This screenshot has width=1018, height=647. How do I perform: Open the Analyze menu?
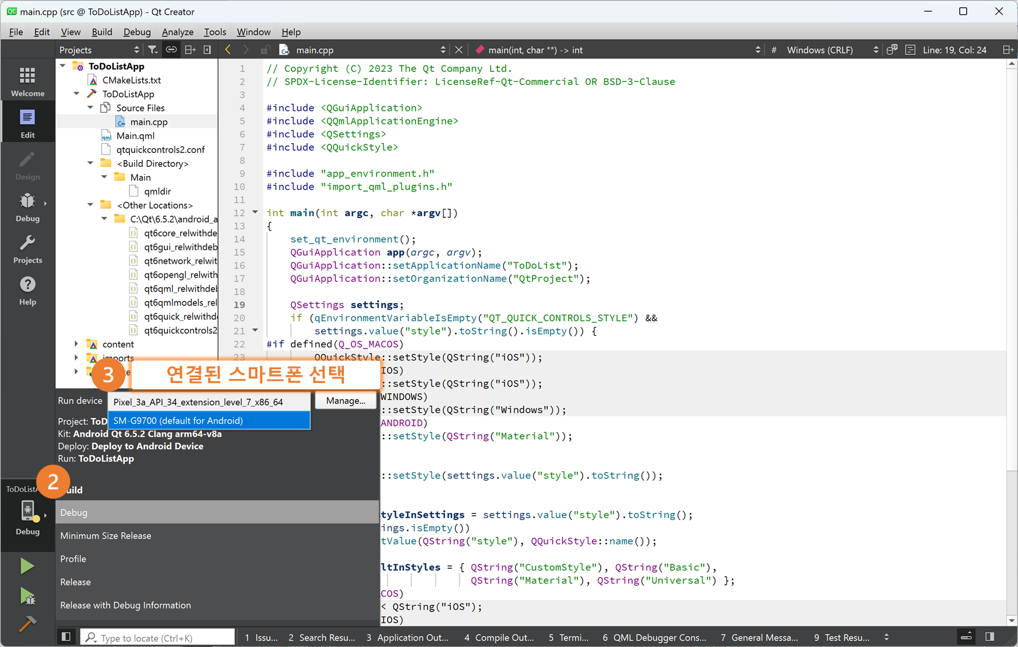[x=178, y=32]
